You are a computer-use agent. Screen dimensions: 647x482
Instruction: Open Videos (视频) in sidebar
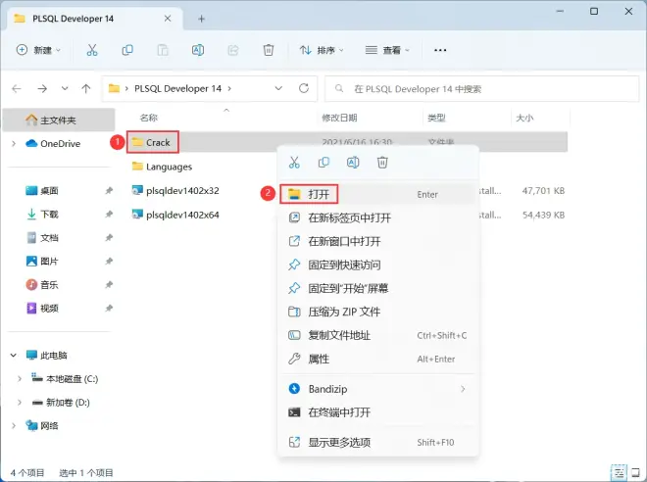point(49,308)
